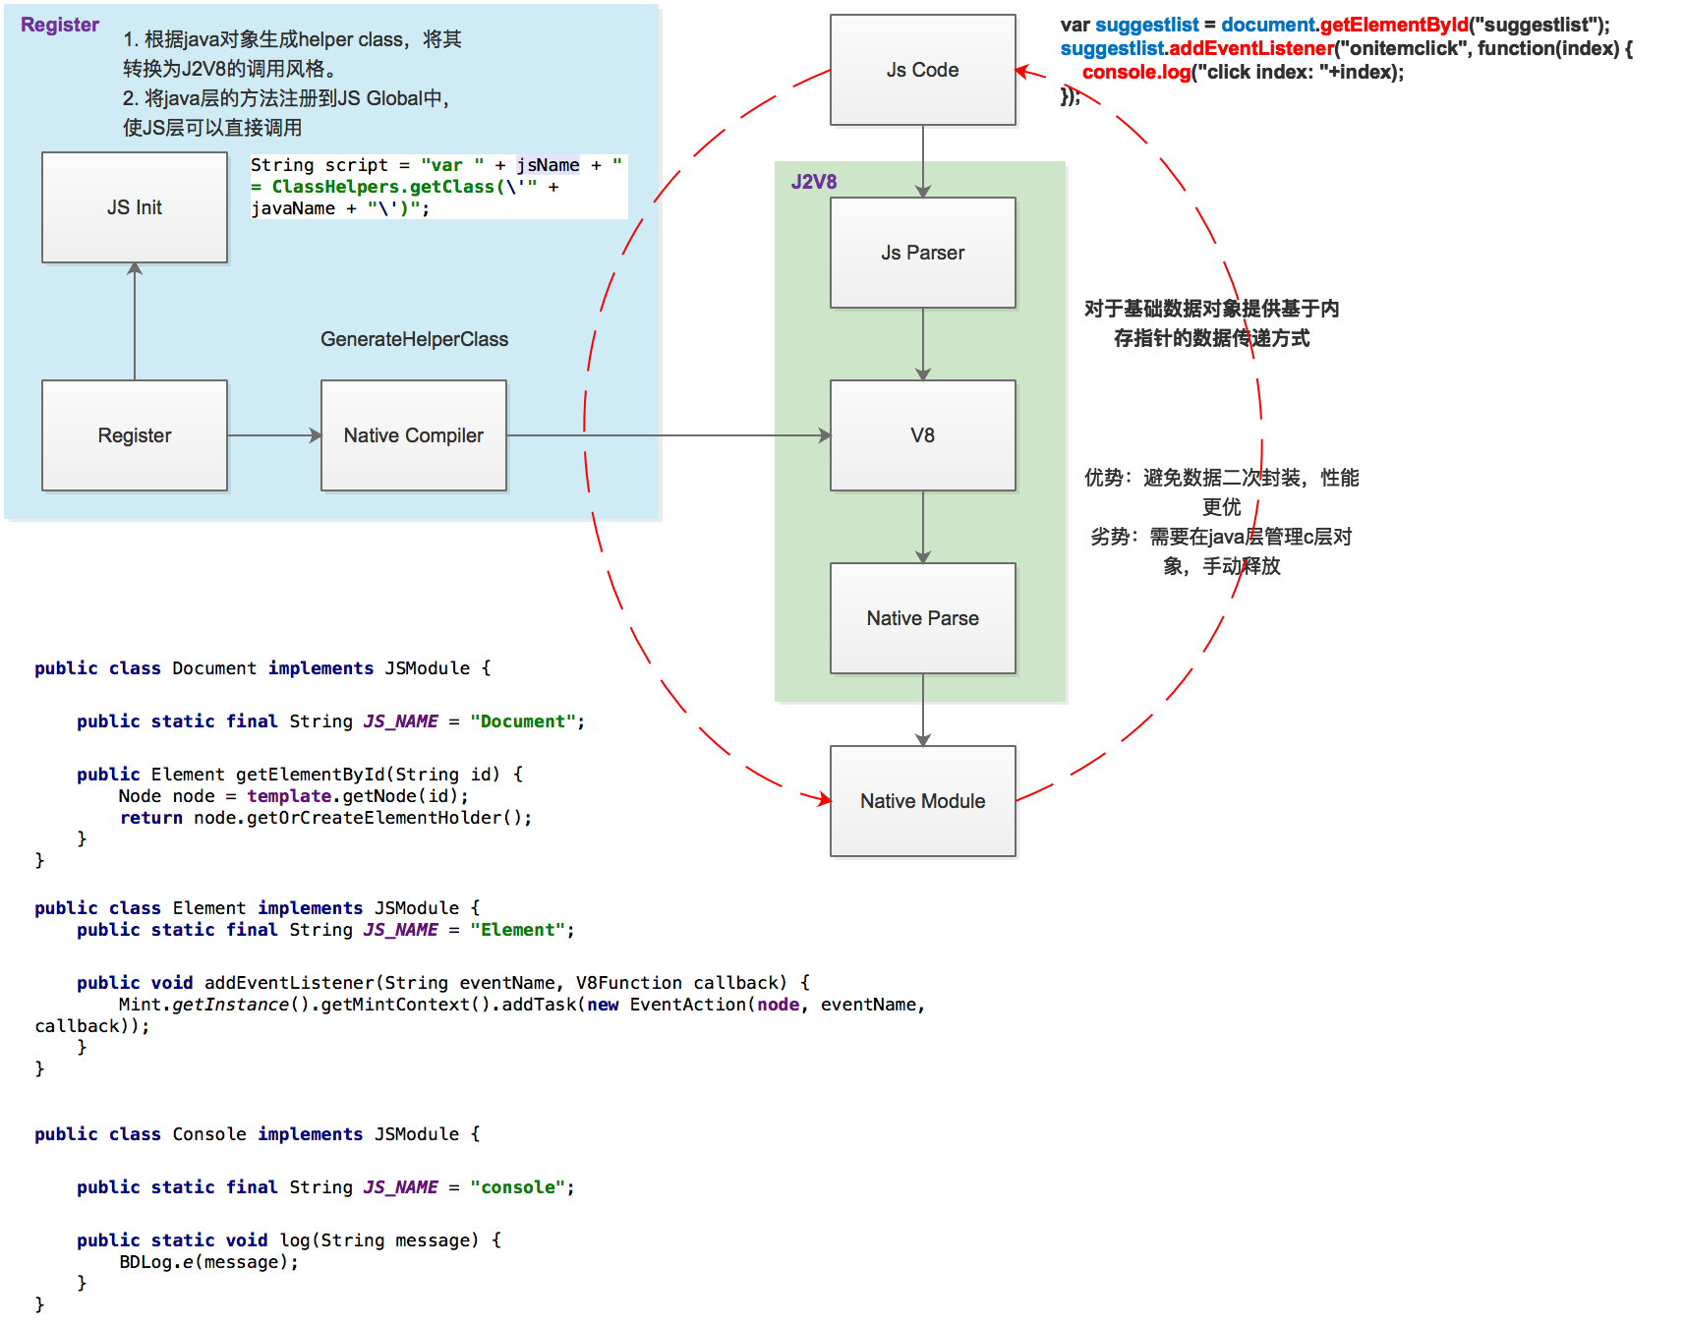The image size is (1685, 1325).
Task: Select the Register box in the flowchart
Action: [135, 435]
